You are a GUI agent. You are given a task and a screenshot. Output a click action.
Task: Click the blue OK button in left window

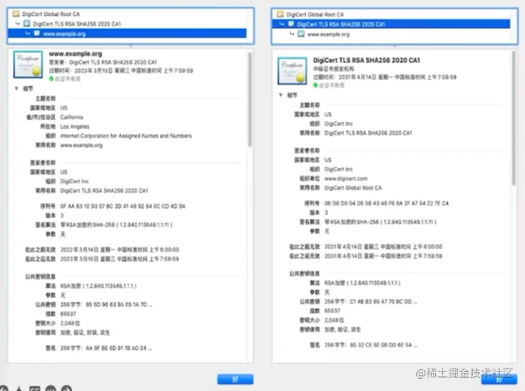tap(235, 379)
